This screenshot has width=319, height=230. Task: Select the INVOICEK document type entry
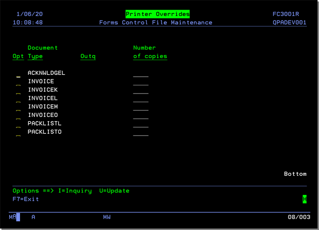[43, 90]
